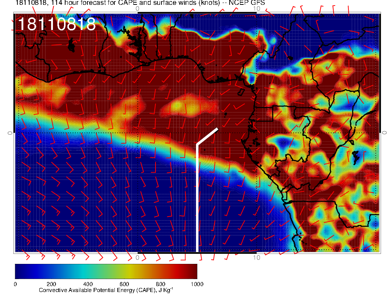Click the diagonal white line segment
This screenshot has width=391, height=302.
(207, 136)
